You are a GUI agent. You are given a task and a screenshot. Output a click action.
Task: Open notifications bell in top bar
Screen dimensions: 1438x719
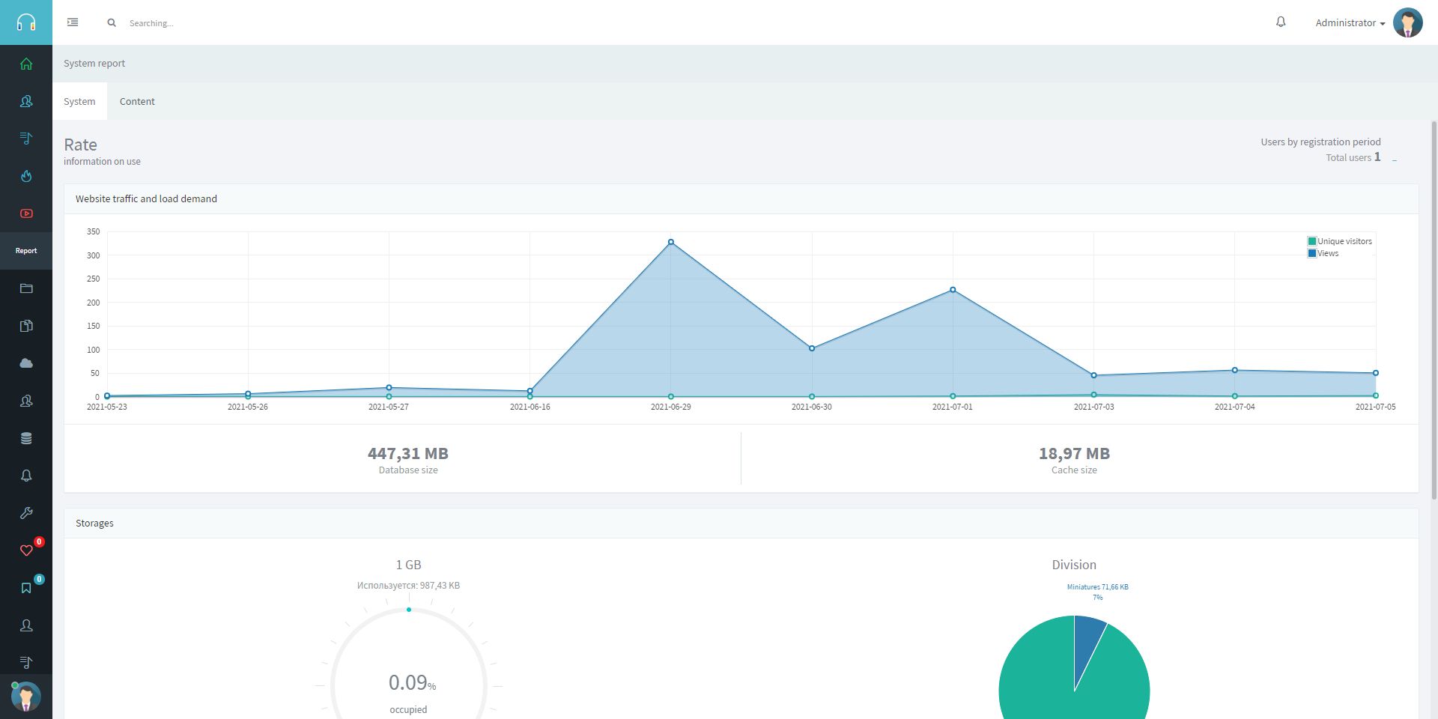pyautogui.click(x=1281, y=22)
